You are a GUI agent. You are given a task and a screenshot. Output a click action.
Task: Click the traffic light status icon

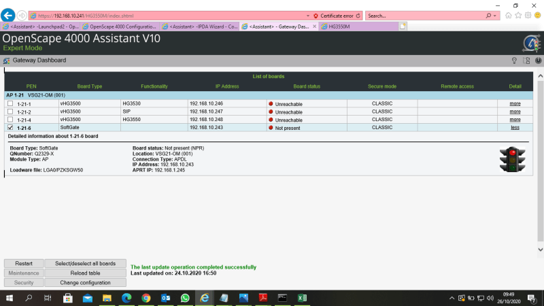pos(513,160)
